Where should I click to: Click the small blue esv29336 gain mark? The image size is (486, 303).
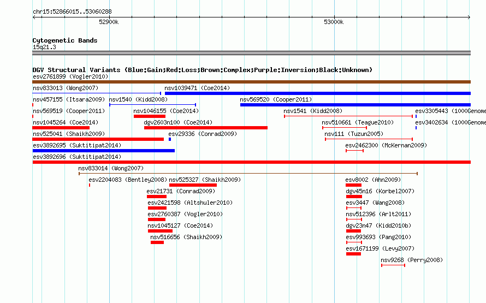point(170,139)
